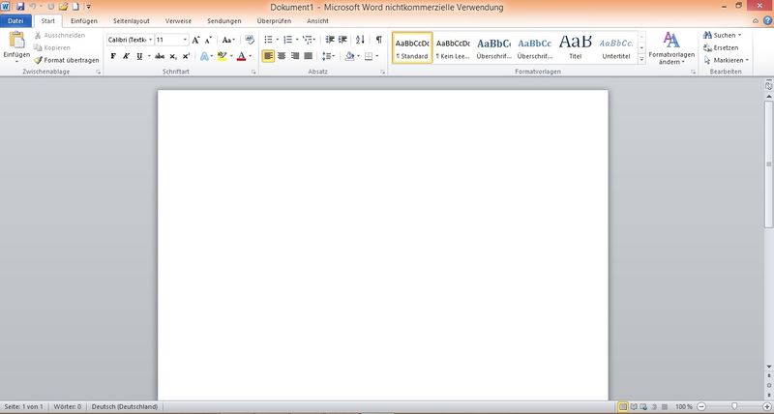
Task: Show paragraph marks with the pilcrow icon
Action: coord(378,40)
